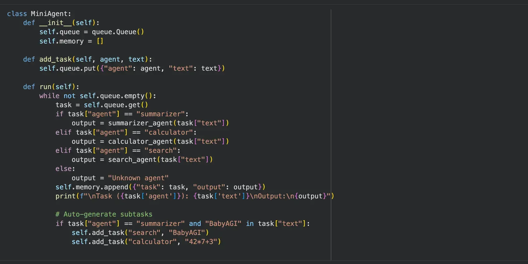Click the 'class' keyword on the first line
The height and width of the screenshot is (264, 528).
(17, 14)
